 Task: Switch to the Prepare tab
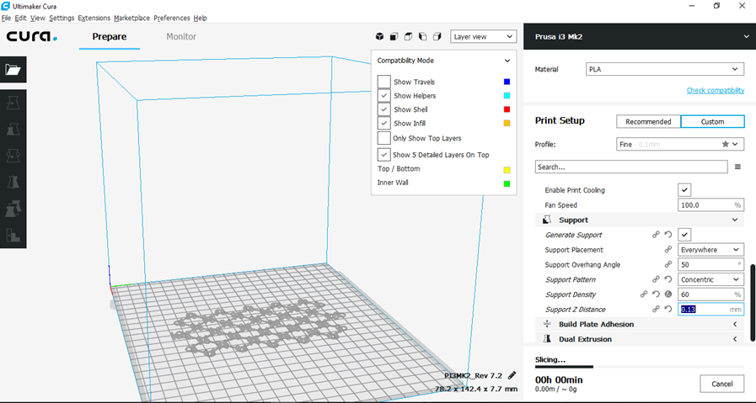[x=110, y=36]
